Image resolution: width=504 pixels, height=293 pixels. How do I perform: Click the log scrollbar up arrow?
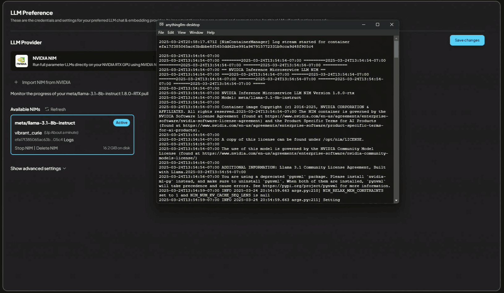click(x=396, y=38)
